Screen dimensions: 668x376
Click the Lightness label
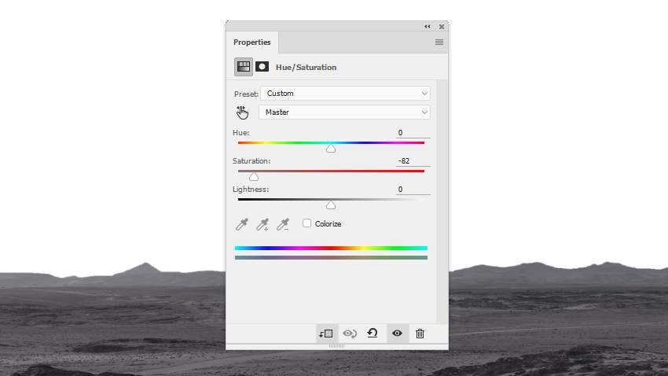coord(251,190)
